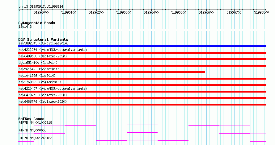The width and height of the screenshot is (275, 145).
Task: Click the magenta line for ATP7B|NM_001005918
Action: [x=142, y=125]
